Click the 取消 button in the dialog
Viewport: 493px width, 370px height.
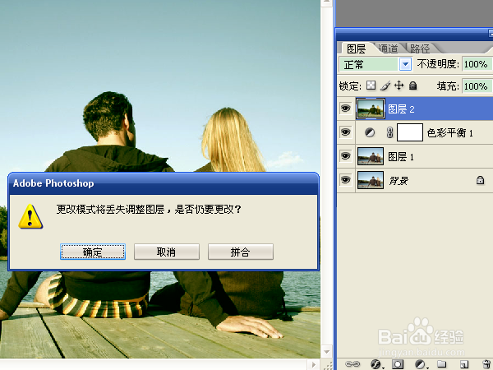pos(167,252)
